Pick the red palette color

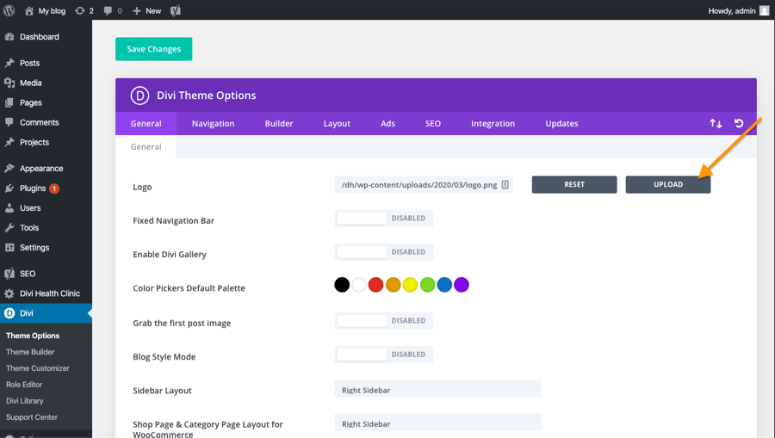375,285
